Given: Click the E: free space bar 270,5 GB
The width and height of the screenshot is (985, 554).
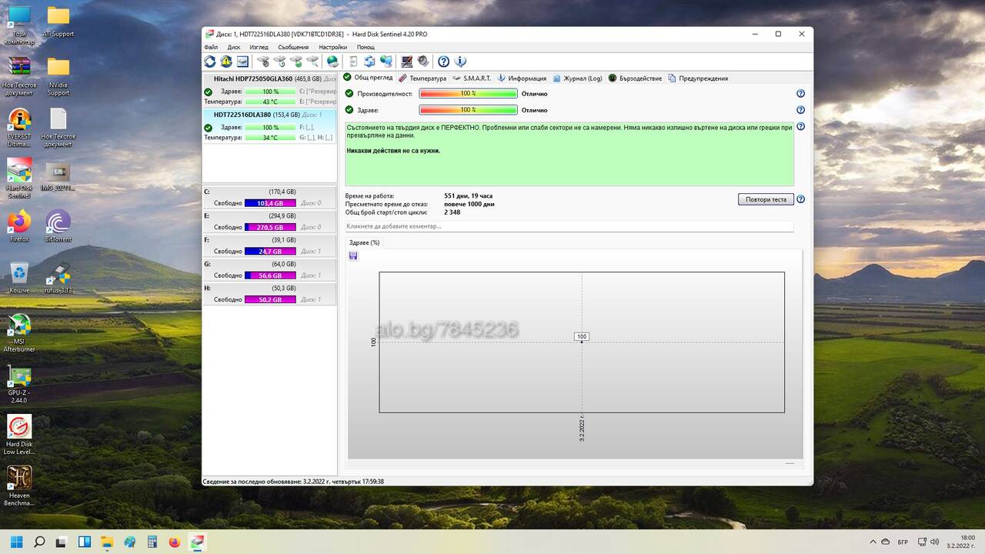Looking at the screenshot, I should tap(270, 227).
